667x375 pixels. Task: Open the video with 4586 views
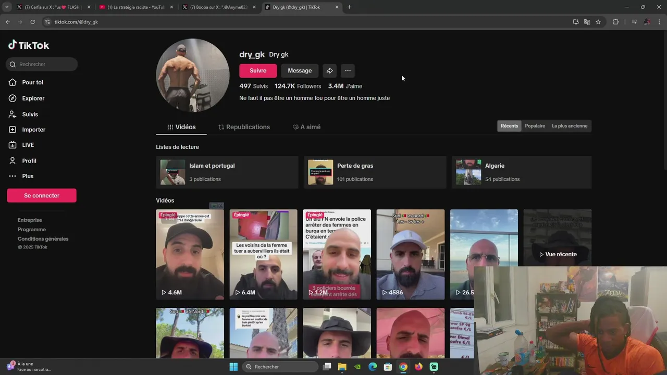411,254
